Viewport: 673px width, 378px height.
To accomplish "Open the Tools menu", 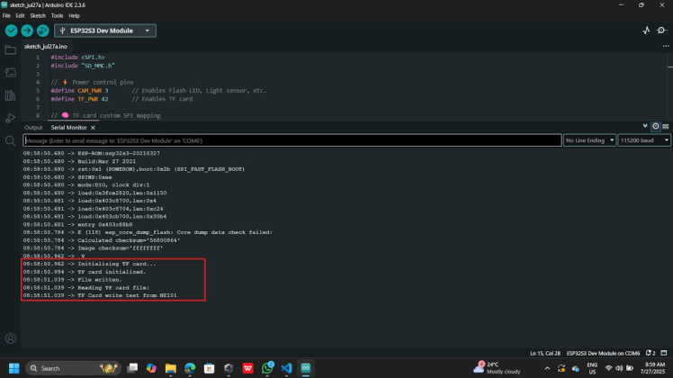I will click(x=58, y=15).
